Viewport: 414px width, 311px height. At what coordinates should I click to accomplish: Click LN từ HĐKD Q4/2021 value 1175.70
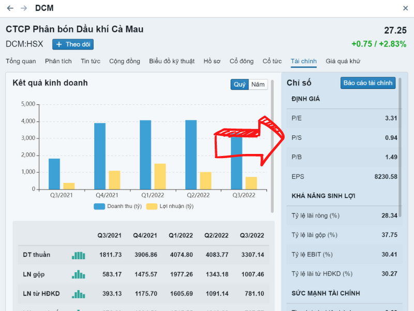[146, 294]
